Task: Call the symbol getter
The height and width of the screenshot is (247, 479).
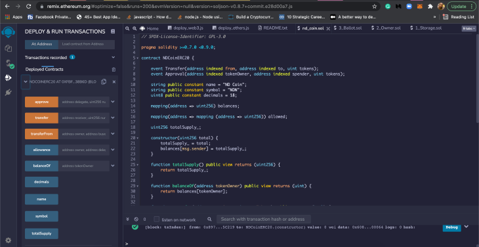Action: coord(41,216)
